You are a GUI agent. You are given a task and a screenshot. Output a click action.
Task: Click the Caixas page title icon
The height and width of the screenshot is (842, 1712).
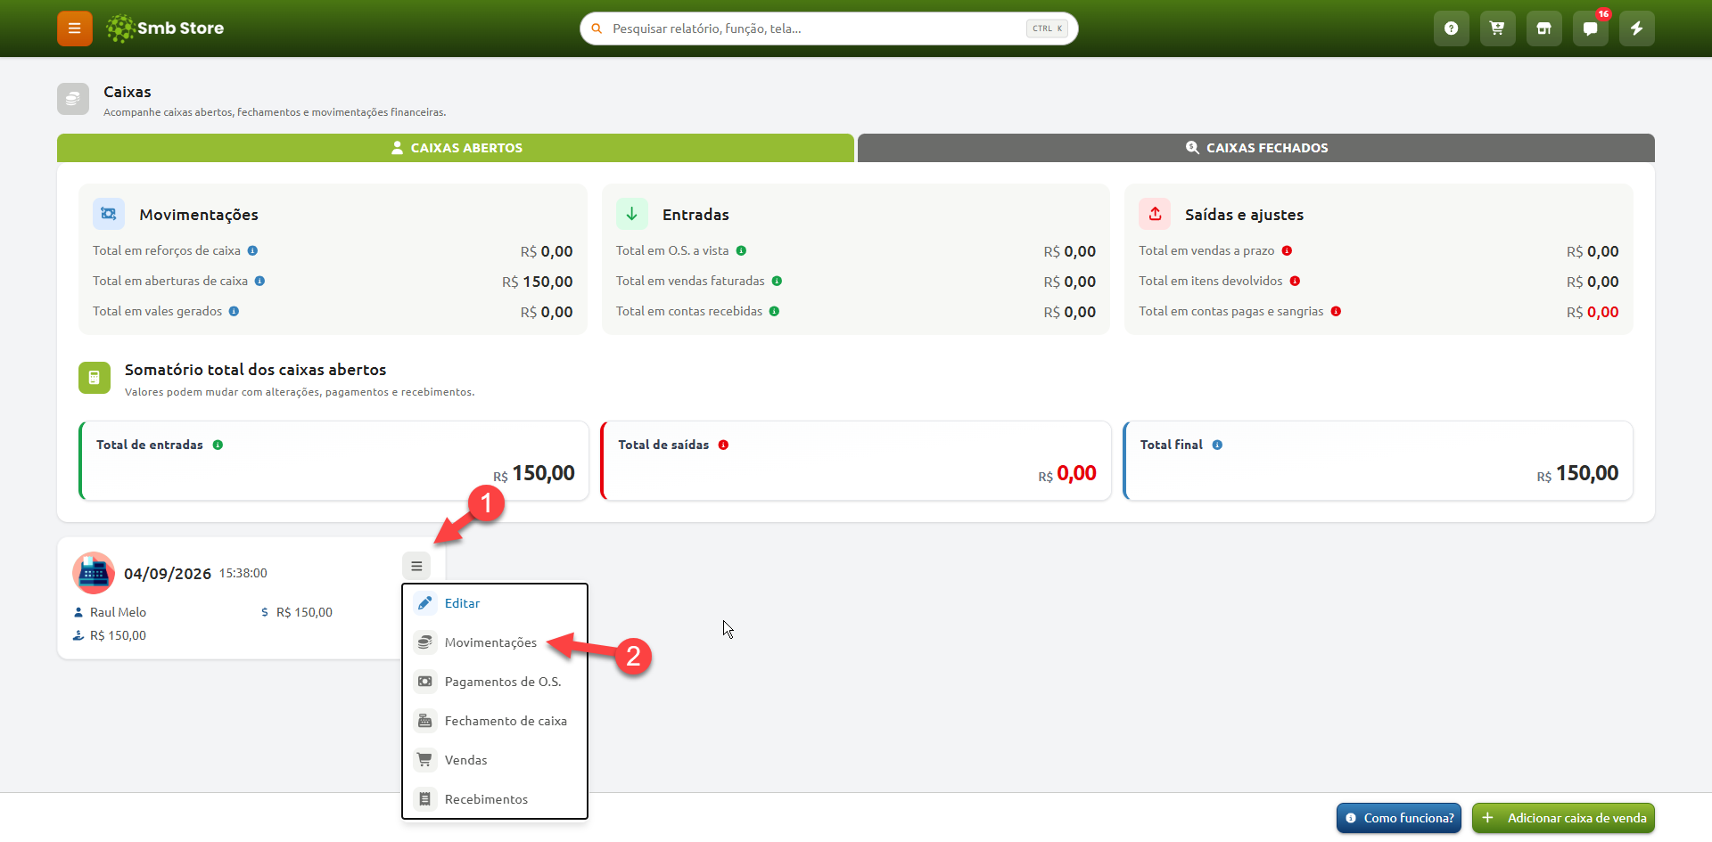click(x=73, y=99)
